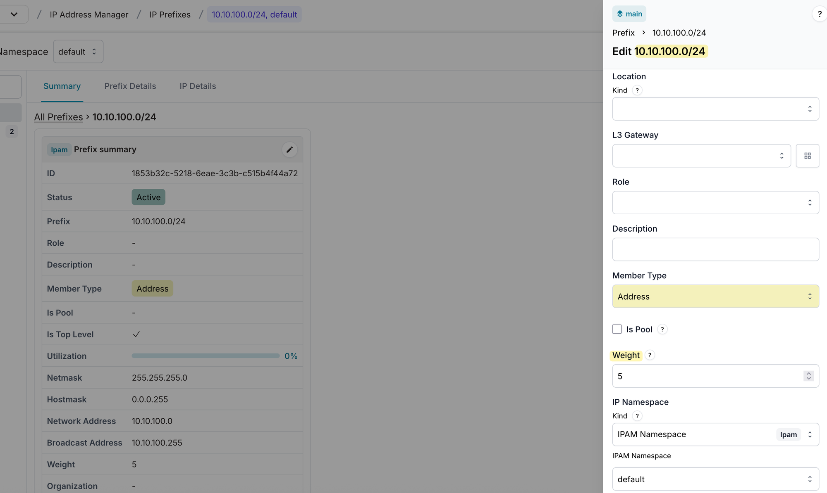Click the pencil edit icon in Prefix summary
This screenshot has width=827, height=493.
(x=289, y=149)
